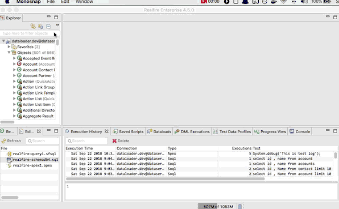Viewport: 339px width, 209px height.
Task: Click the Explorer tab
Action: point(11,18)
